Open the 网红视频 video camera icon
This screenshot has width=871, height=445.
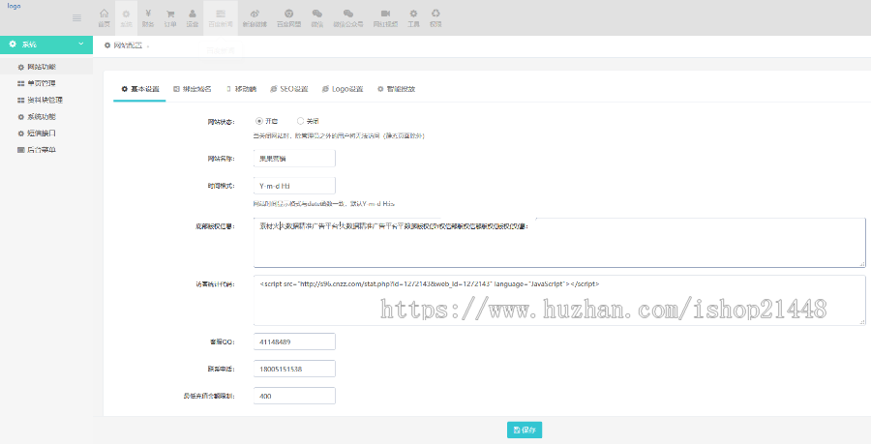(x=385, y=17)
